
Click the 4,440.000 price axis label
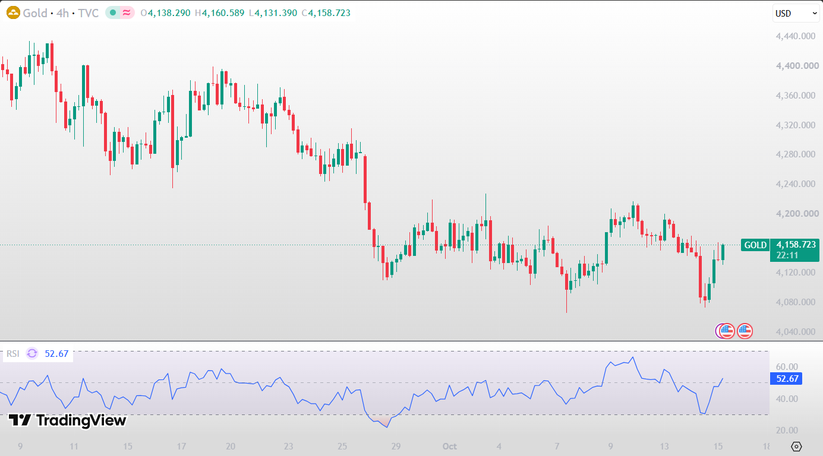[795, 36]
